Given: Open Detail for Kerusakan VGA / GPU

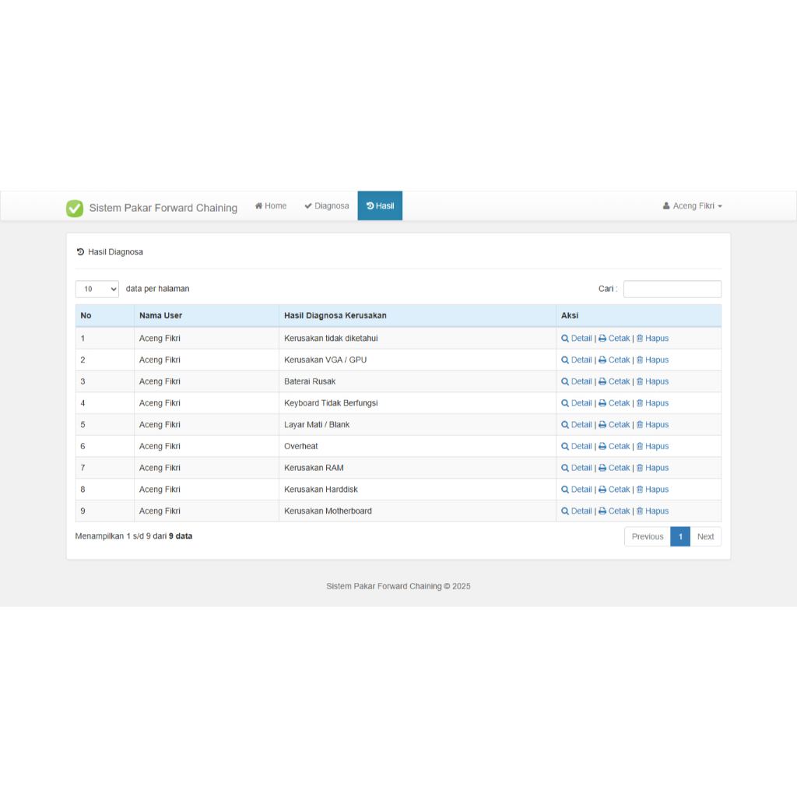Looking at the screenshot, I should pyautogui.click(x=577, y=360).
